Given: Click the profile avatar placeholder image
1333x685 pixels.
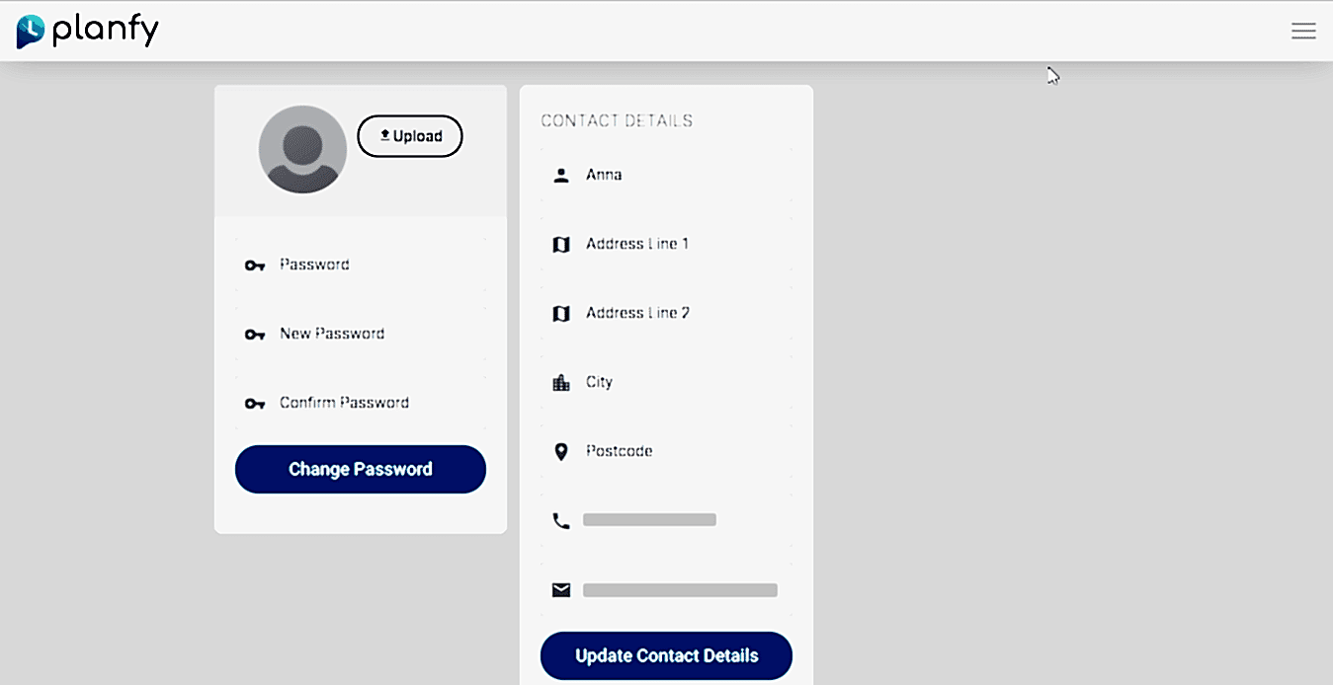Looking at the screenshot, I should 302,149.
